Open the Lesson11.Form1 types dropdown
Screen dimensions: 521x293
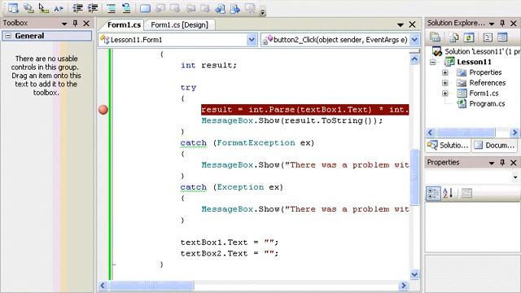(252, 40)
